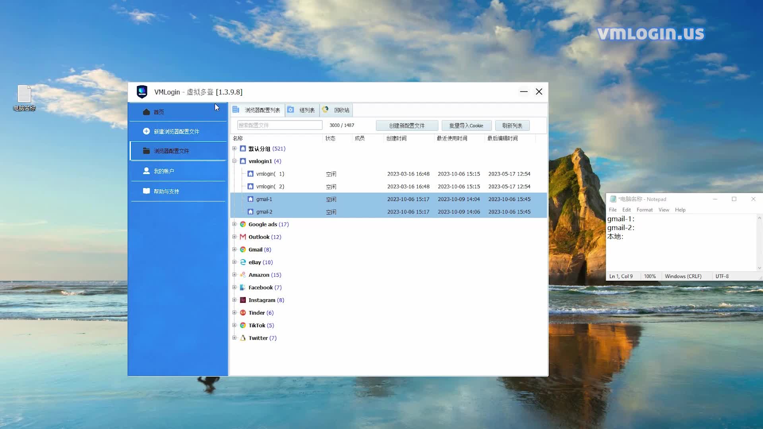The height and width of the screenshot is (429, 763).
Task: Open the Notepad Edit menu
Action: pyautogui.click(x=627, y=210)
